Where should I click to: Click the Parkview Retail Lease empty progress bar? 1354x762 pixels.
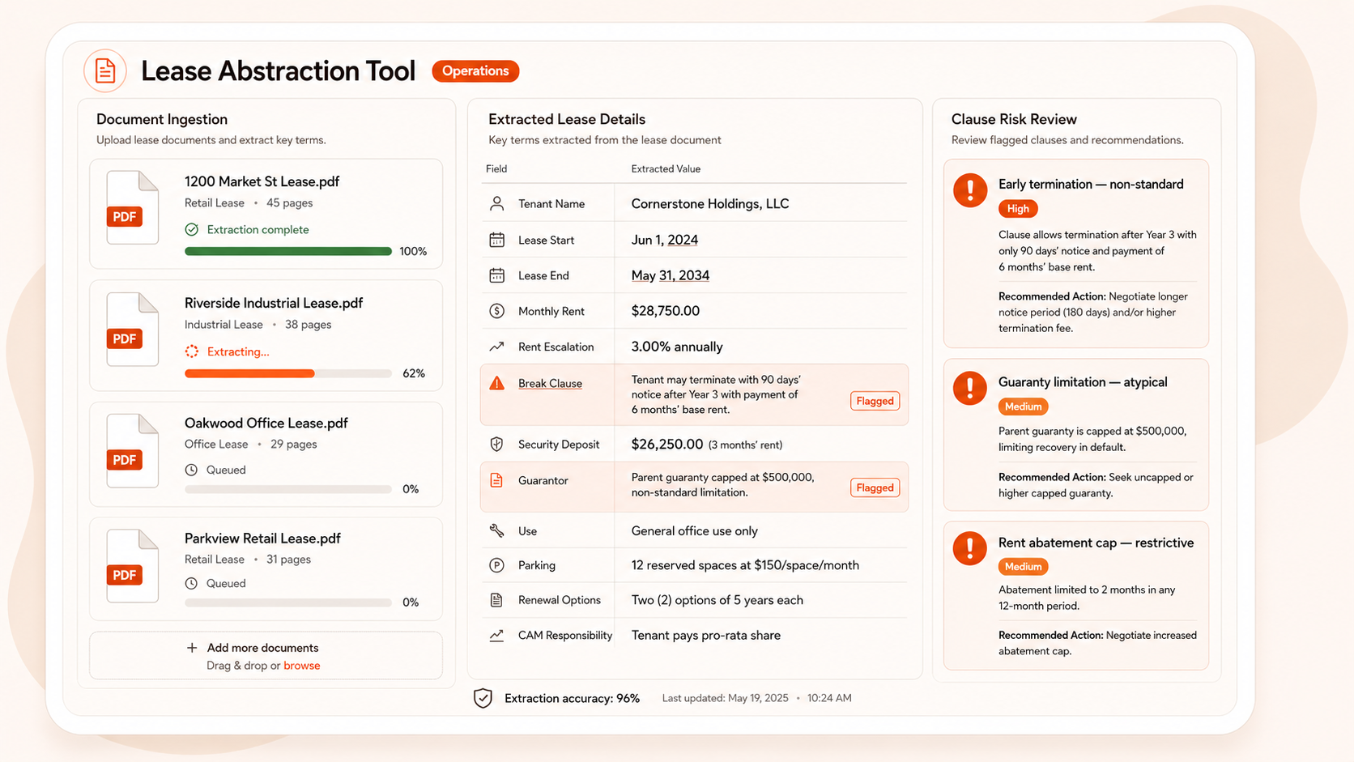click(288, 602)
